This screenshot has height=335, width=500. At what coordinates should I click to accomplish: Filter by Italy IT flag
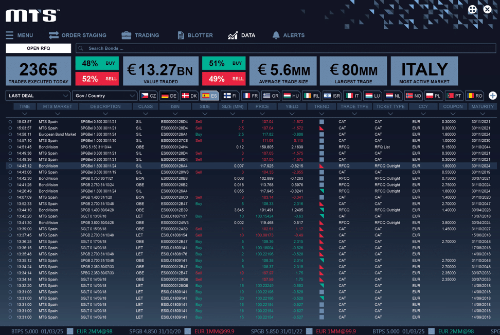click(352, 96)
